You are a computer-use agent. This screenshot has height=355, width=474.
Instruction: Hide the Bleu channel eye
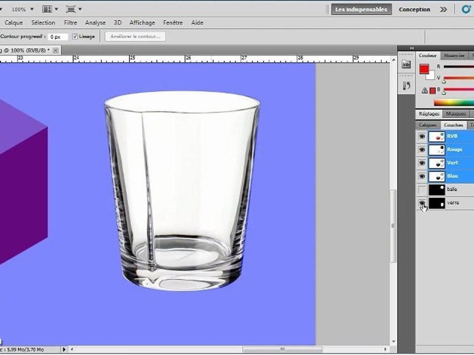[x=422, y=176]
